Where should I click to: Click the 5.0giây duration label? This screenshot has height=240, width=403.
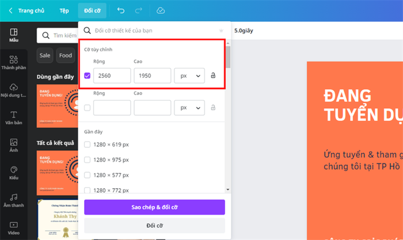pos(244,31)
